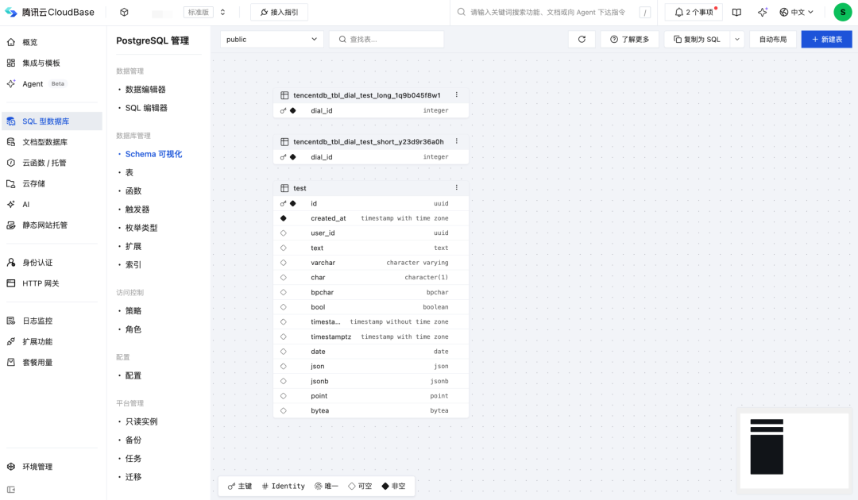Click the 自动布局 button
The width and height of the screenshot is (858, 500).
773,40
